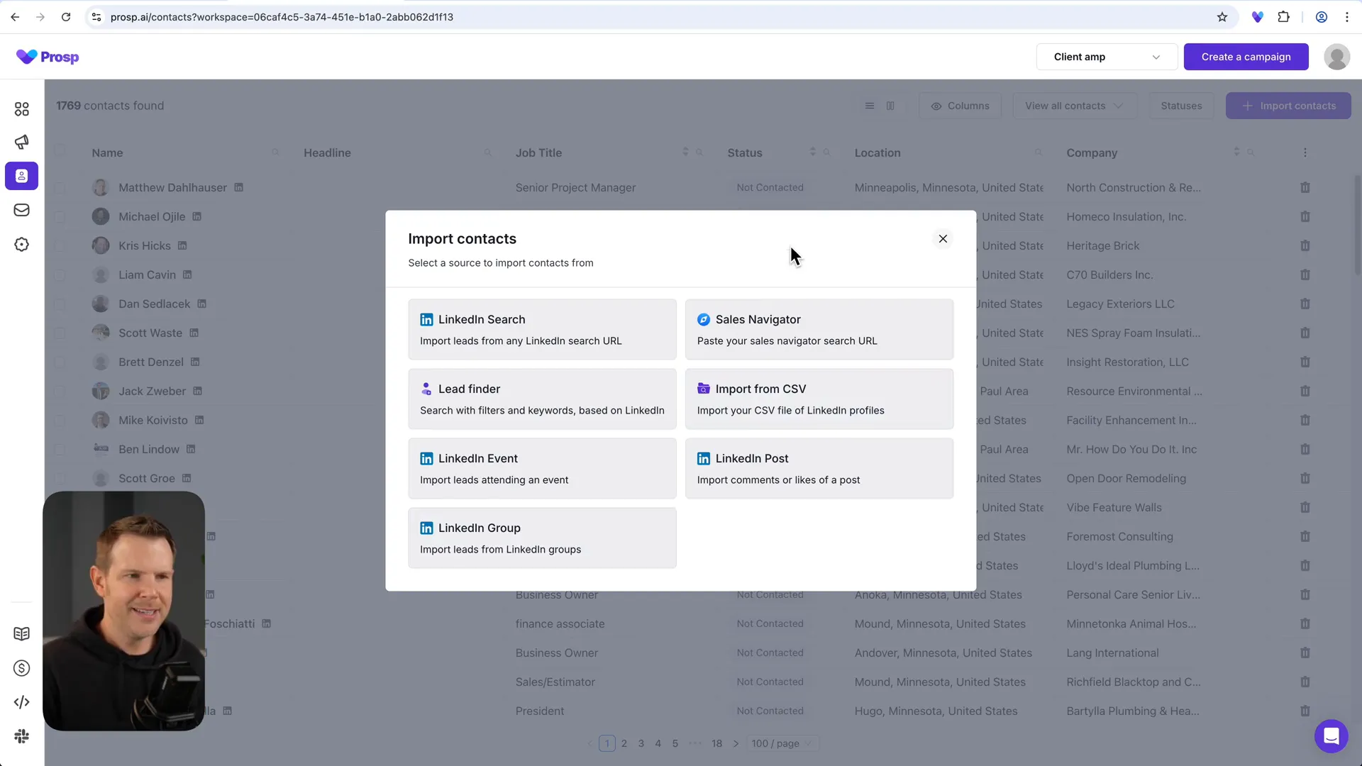Select Scott Waste row checkbox
The width and height of the screenshot is (1362, 766).
(x=60, y=333)
